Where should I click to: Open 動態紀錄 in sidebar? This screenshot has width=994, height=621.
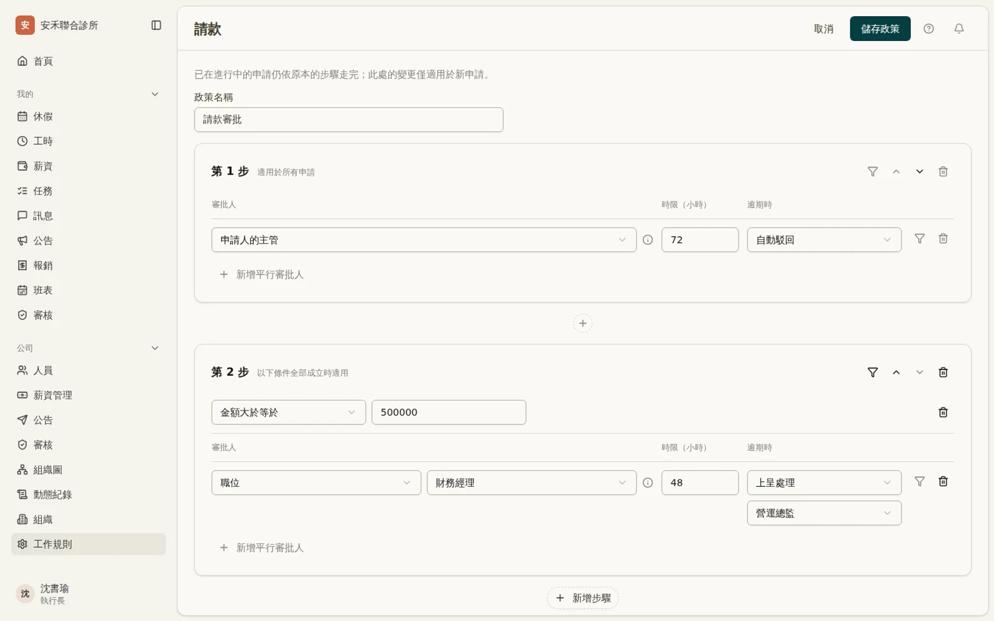point(88,494)
